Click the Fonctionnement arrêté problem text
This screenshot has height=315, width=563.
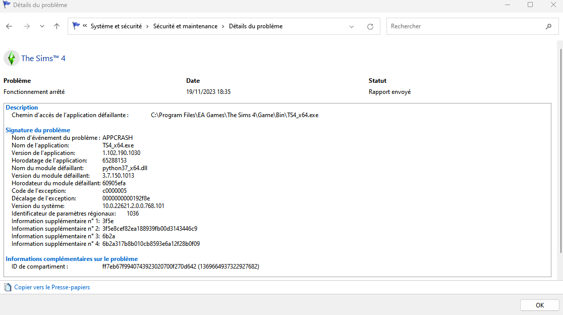34,92
